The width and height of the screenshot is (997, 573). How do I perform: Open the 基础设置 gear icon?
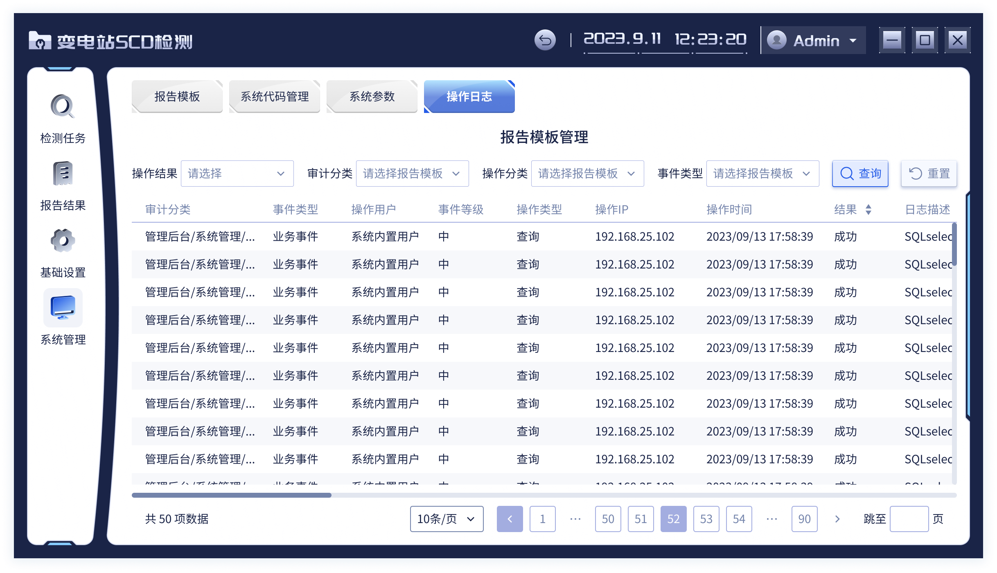(x=63, y=241)
